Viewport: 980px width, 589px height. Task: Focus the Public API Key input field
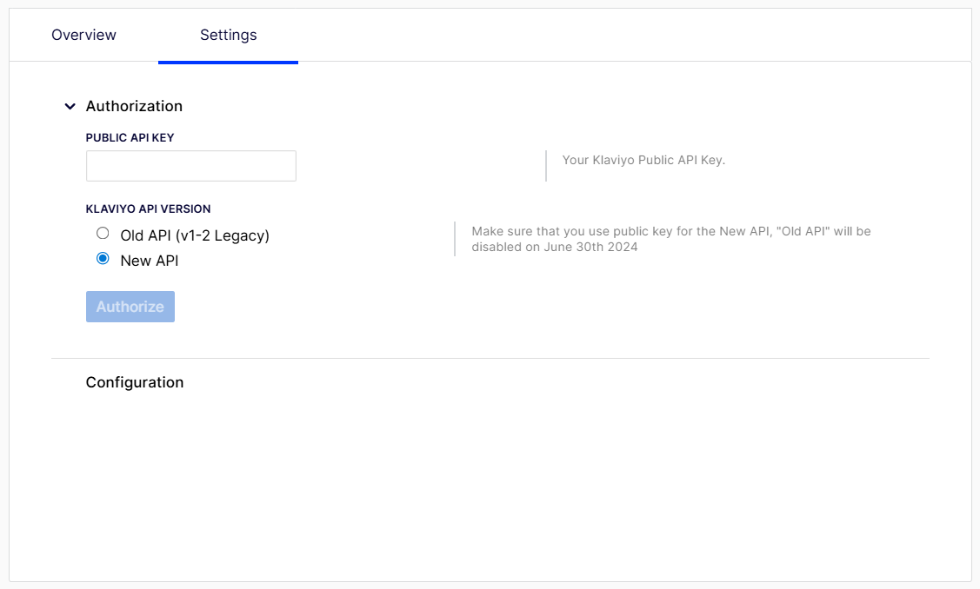[190, 166]
